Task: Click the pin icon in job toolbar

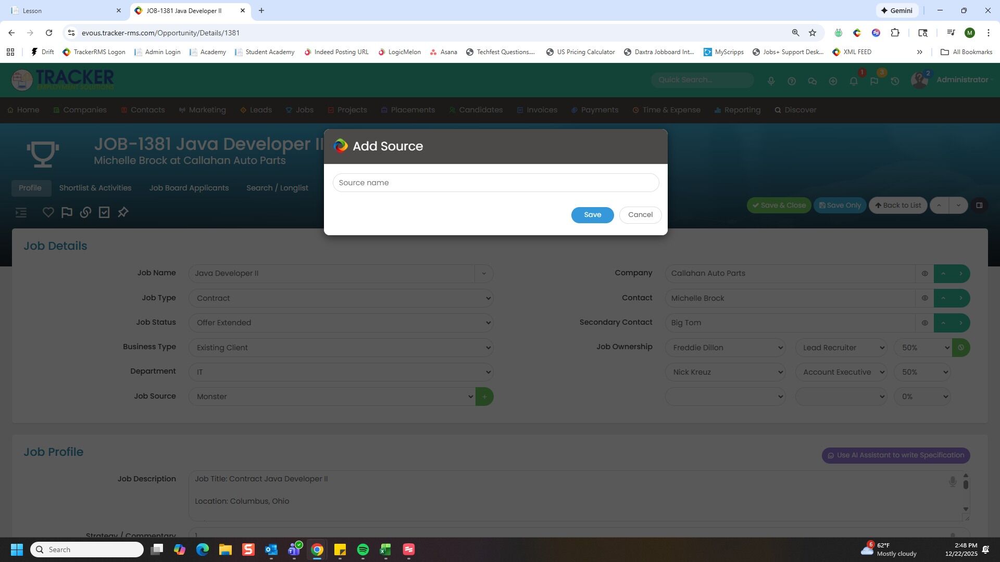Action: [x=123, y=212]
